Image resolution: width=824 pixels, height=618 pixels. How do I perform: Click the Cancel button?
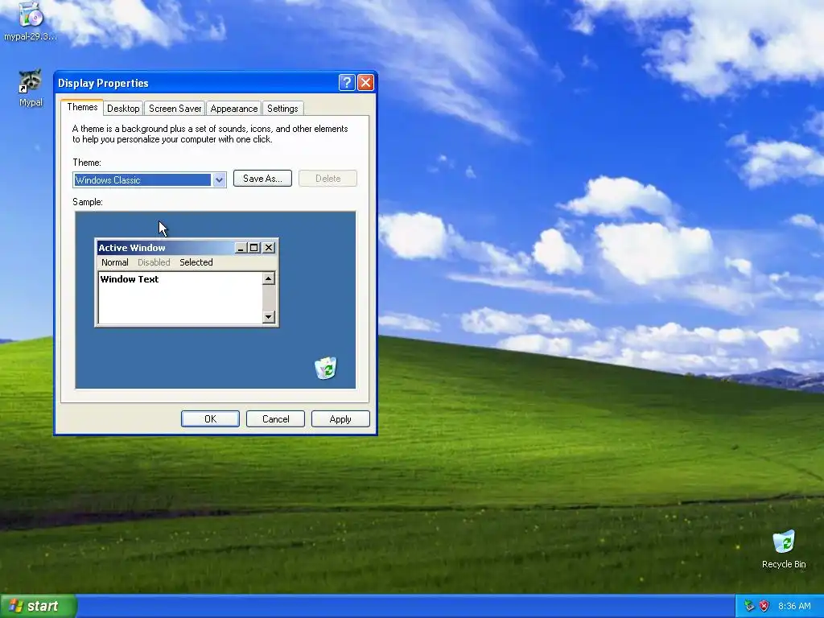pos(275,418)
